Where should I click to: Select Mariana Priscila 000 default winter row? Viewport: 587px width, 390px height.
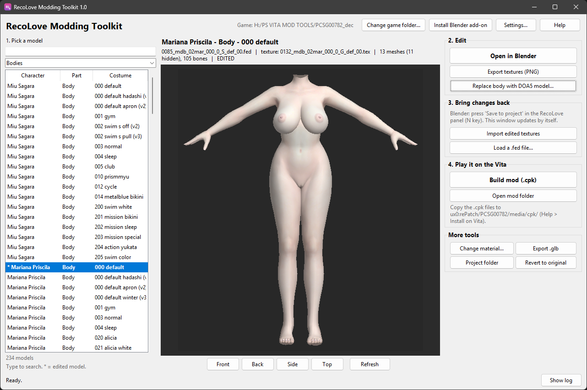77,298
